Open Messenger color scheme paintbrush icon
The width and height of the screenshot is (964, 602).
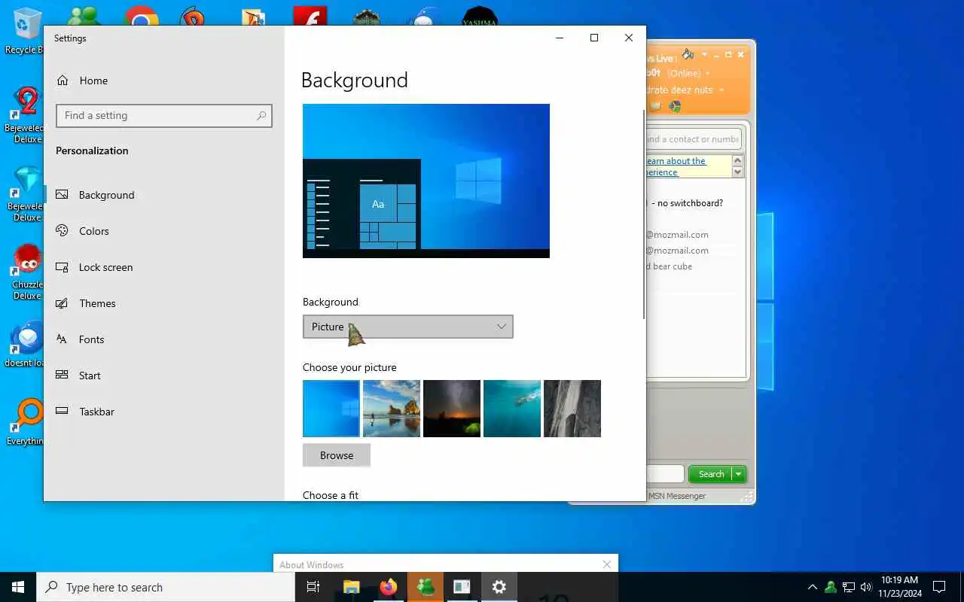pyautogui.click(x=688, y=54)
